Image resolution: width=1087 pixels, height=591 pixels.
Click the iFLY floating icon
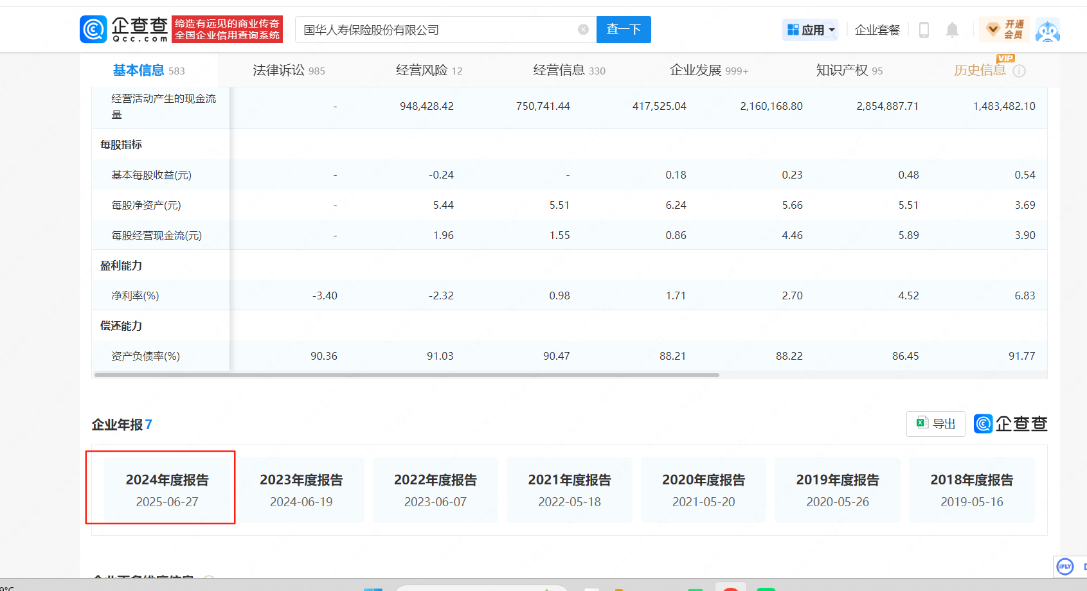[x=1065, y=567]
